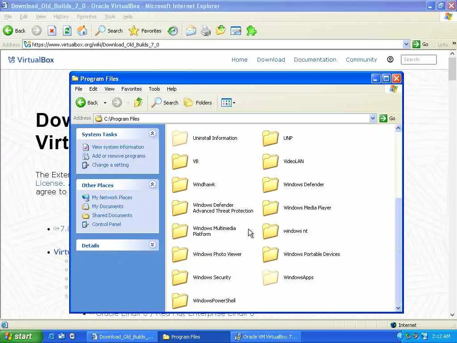Viewport: 457px width, 343px height.
Task: Select the Windows Defender folder
Action: click(x=293, y=184)
